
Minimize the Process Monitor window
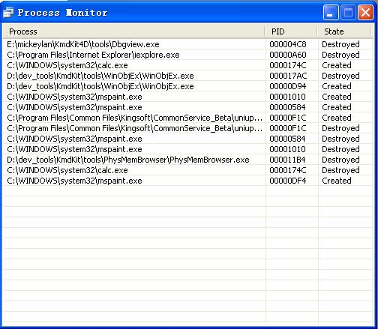coord(331,12)
